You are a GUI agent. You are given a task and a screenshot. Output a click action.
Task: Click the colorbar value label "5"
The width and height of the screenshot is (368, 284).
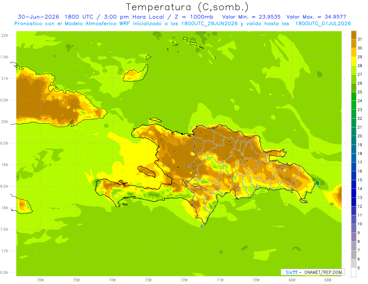tap(359, 268)
